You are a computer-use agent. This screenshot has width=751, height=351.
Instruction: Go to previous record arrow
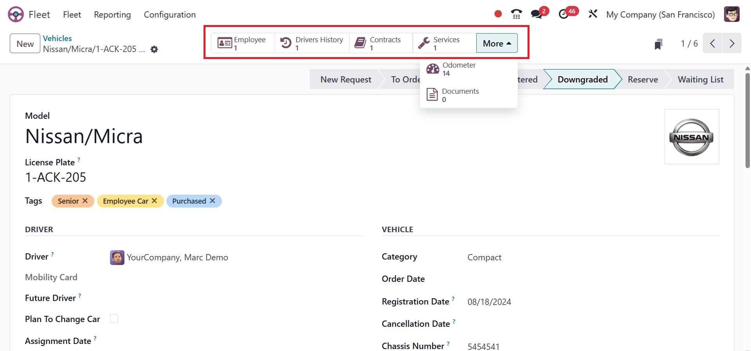click(x=712, y=43)
